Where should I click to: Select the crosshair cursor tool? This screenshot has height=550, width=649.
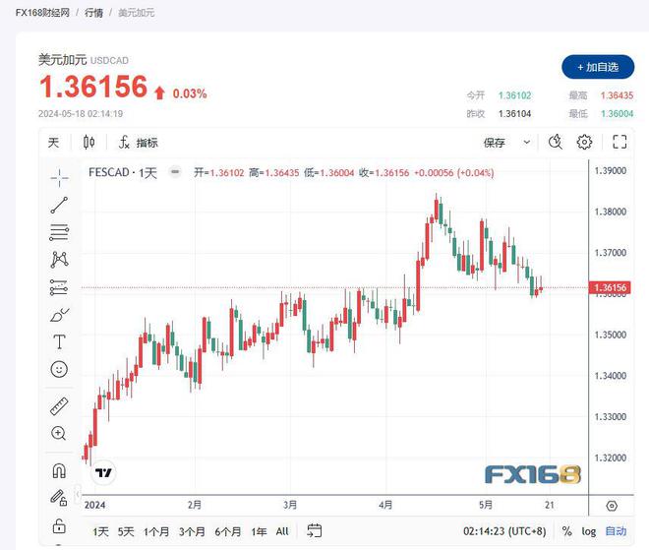pyautogui.click(x=59, y=178)
